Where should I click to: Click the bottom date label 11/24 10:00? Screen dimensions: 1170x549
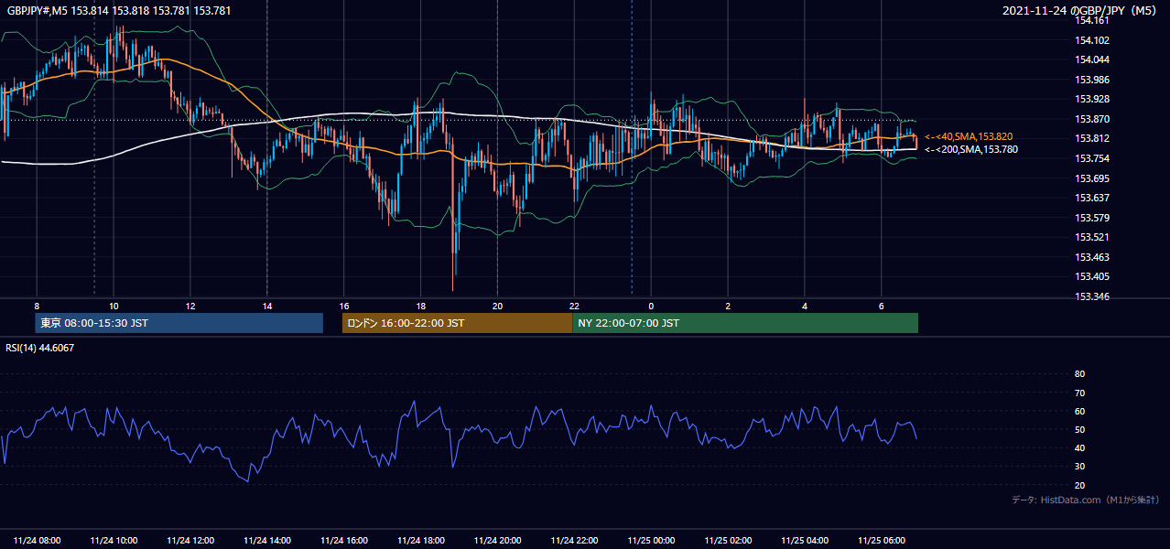pyautogui.click(x=114, y=540)
